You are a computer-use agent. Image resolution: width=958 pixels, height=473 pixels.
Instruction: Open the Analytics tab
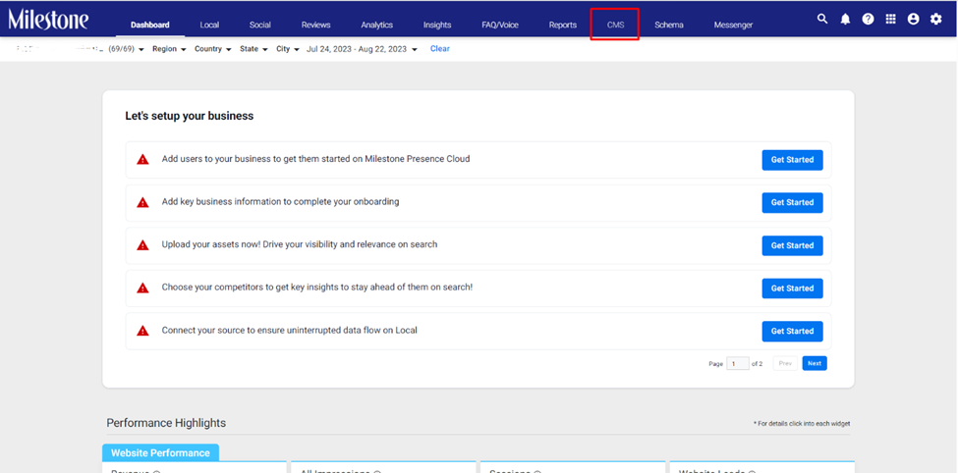(x=377, y=25)
